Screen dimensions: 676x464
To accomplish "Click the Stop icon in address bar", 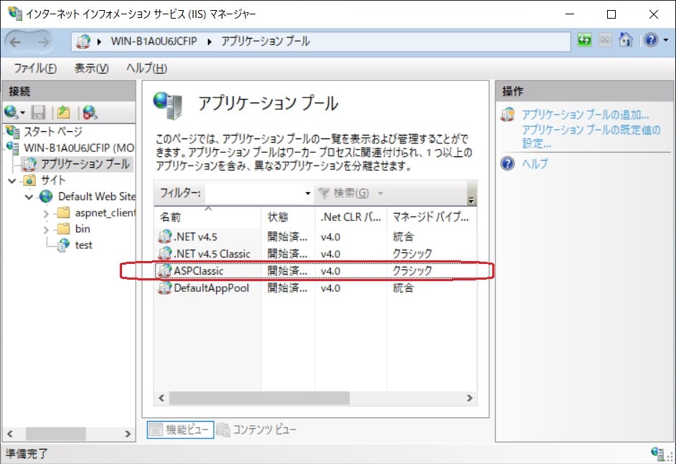I will (x=605, y=40).
